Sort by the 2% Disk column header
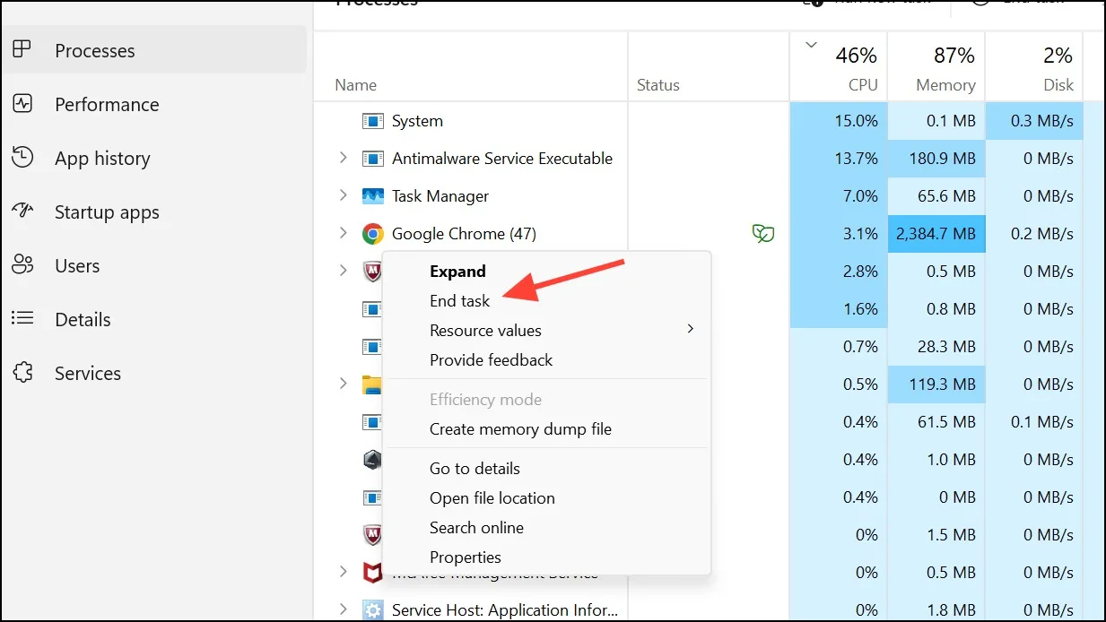Image resolution: width=1106 pixels, height=622 pixels. tap(1033, 67)
